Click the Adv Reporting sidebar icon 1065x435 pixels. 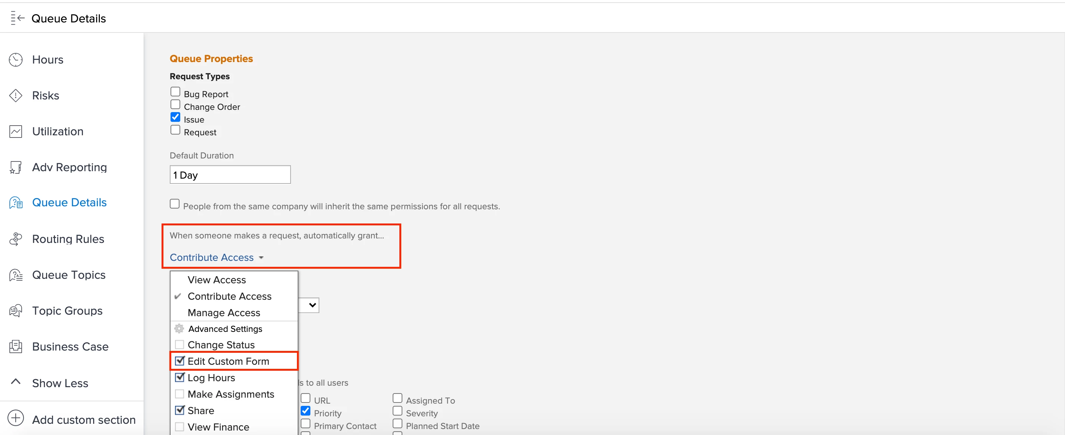click(16, 167)
